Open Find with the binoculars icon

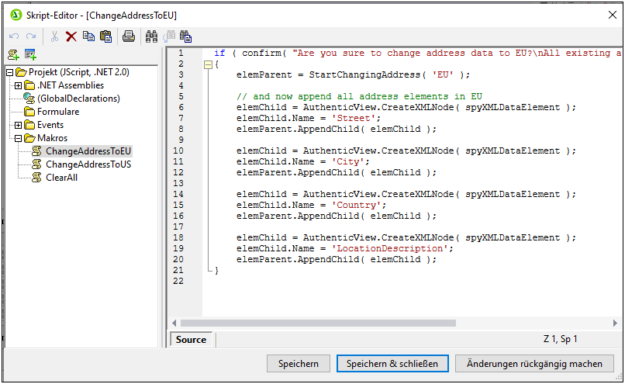click(x=151, y=36)
